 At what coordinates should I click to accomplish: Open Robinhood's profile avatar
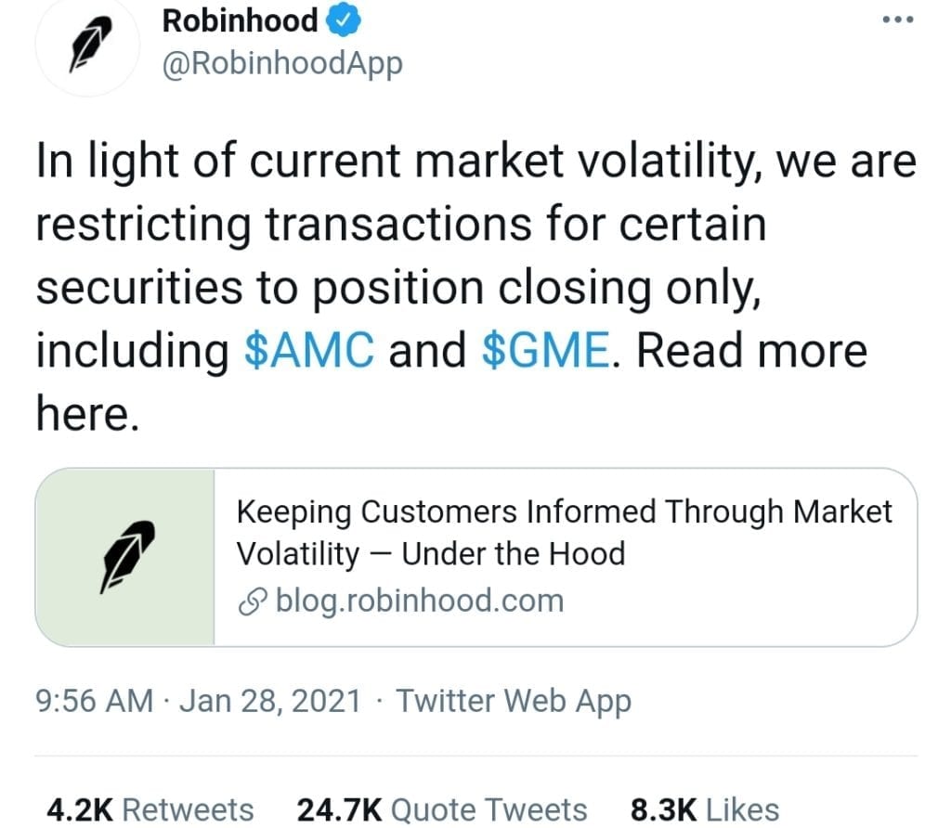(x=88, y=45)
